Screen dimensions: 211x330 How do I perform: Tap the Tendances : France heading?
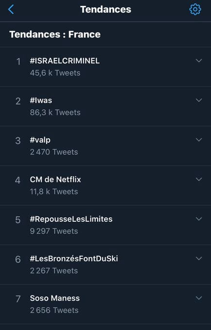pyautogui.click(x=55, y=34)
